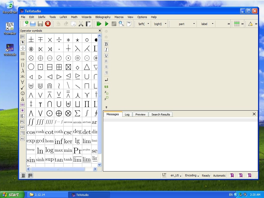Cut selection using the scissors icon
Viewport: 264px width, 198px height.
point(81,24)
